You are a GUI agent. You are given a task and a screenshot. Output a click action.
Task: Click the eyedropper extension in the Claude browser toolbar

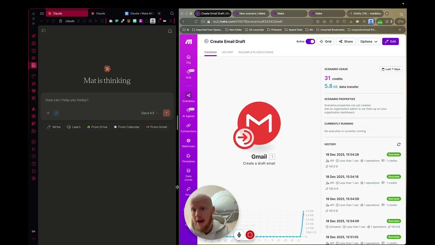click(x=123, y=21)
